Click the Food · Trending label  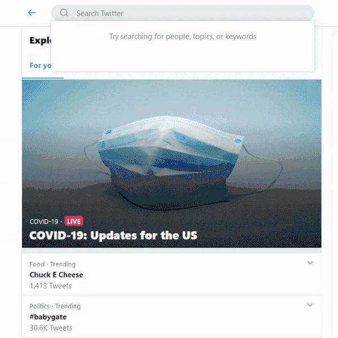[x=52, y=264]
